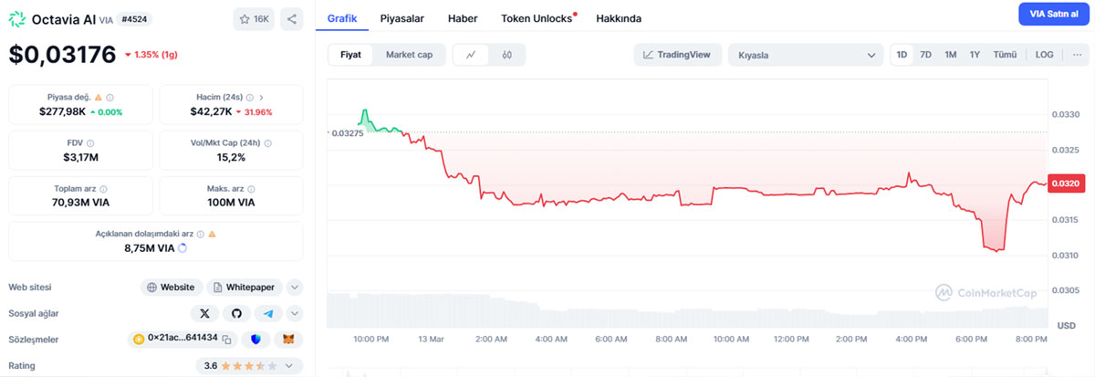Open the GitHub social link

[x=236, y=313]
